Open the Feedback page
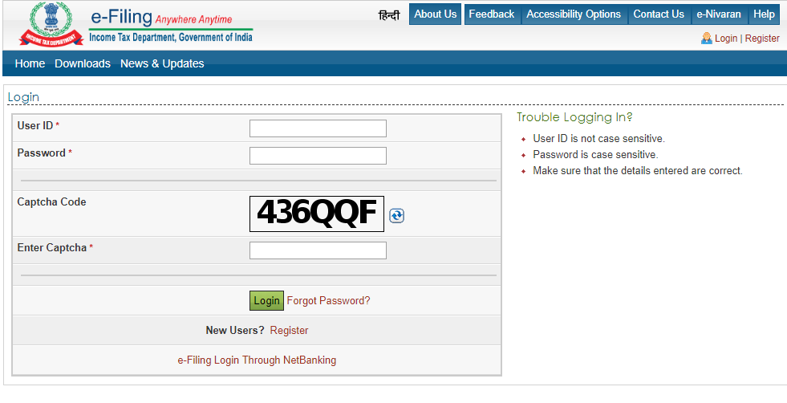Viewport: 787px width, 403px height. click(492, 14)
